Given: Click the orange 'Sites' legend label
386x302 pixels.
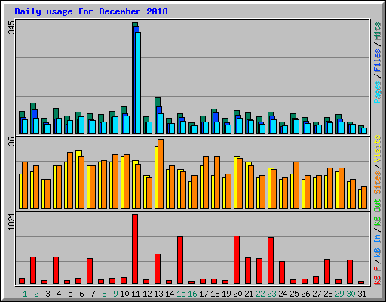Looking at the screenshot, I should [x=378, y=183].
